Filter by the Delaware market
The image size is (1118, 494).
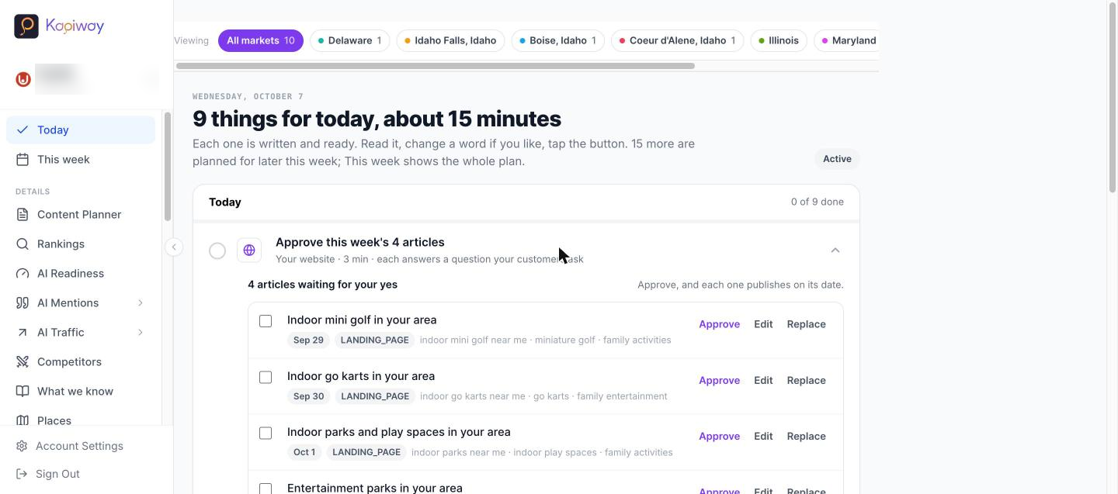(350, 40)
